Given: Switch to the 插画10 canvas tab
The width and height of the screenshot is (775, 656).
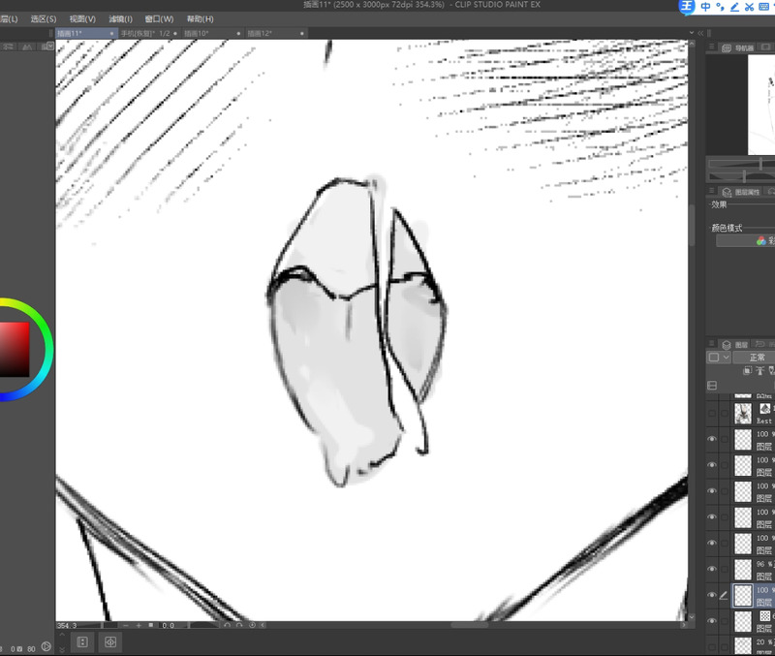Looking at the screenshot, I should (x=212, y=33).
